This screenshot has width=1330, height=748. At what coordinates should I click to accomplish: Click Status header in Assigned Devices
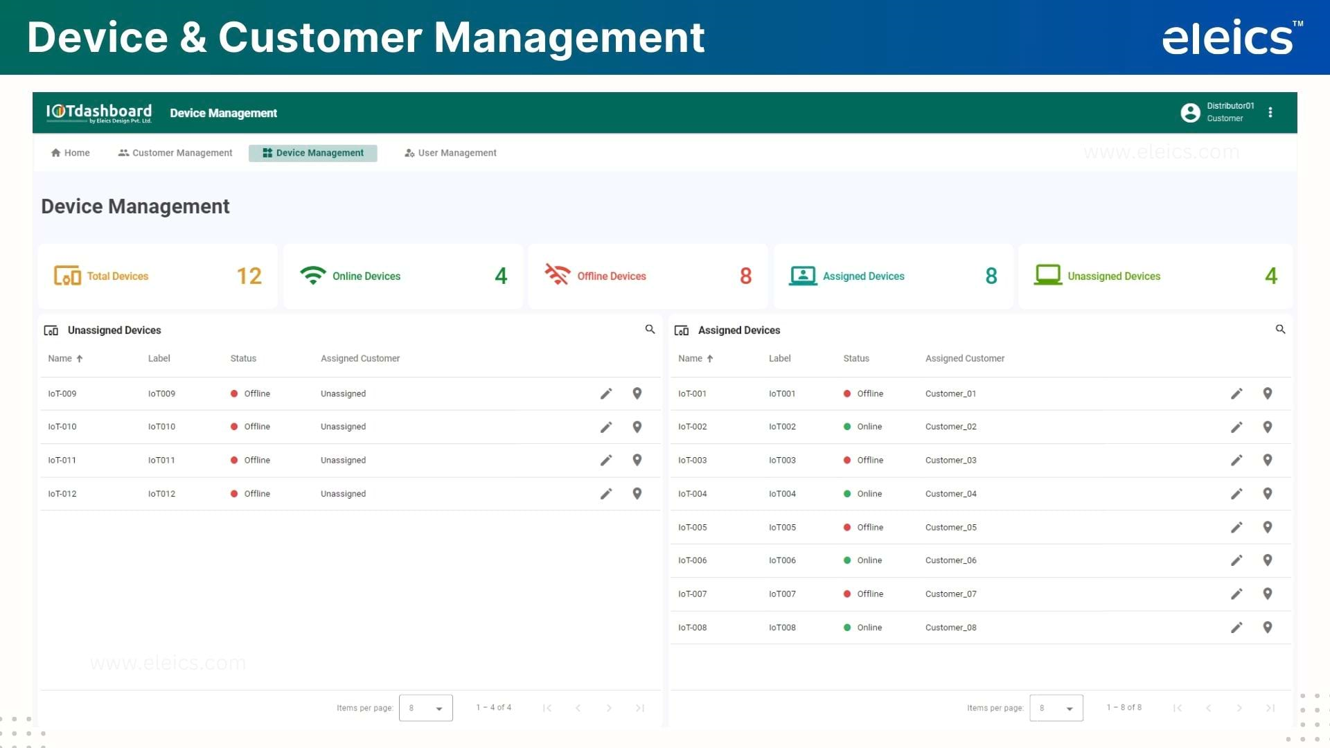(x=856, y=359)
